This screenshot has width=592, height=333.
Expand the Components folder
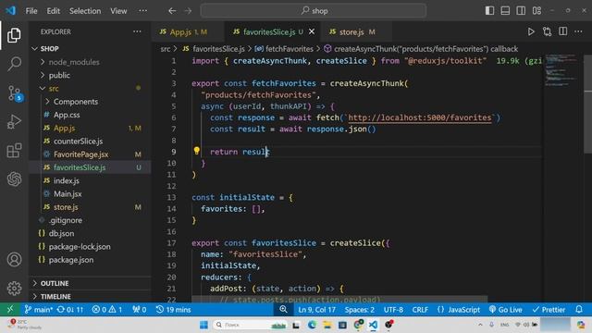(90, 102)
